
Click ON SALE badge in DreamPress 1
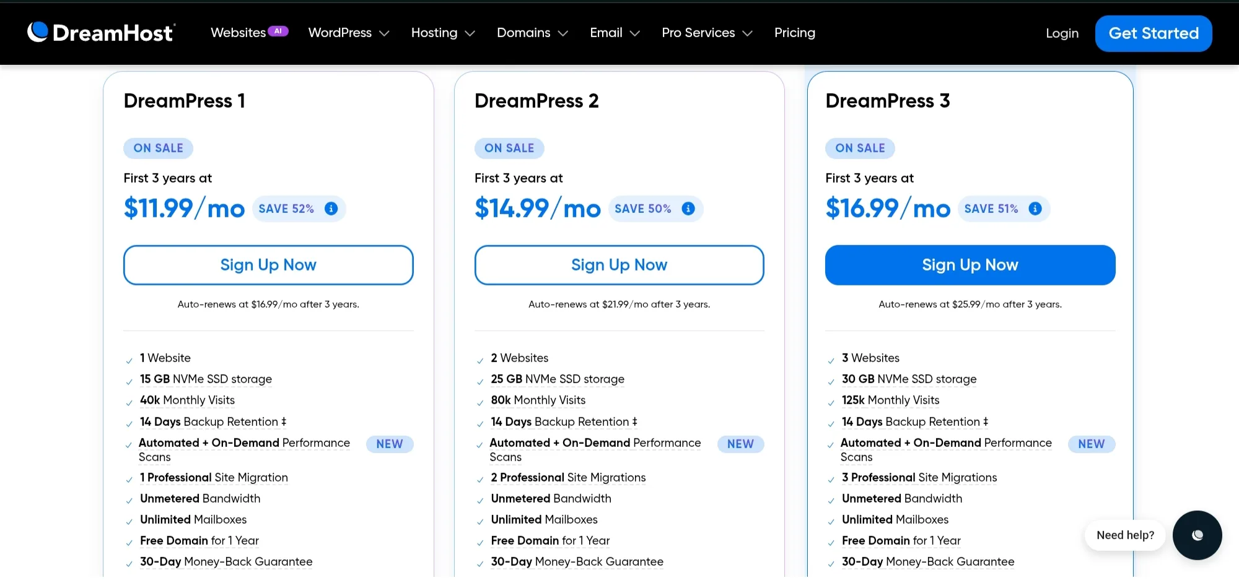(x=159, y=148)
